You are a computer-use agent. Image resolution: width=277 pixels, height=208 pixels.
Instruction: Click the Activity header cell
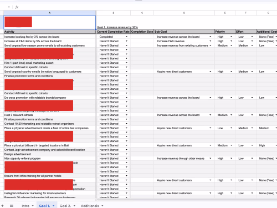[x=49, y=32]
